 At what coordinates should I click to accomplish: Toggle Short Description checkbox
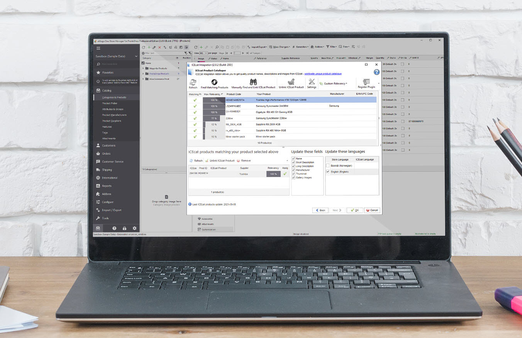click(293, 162)
